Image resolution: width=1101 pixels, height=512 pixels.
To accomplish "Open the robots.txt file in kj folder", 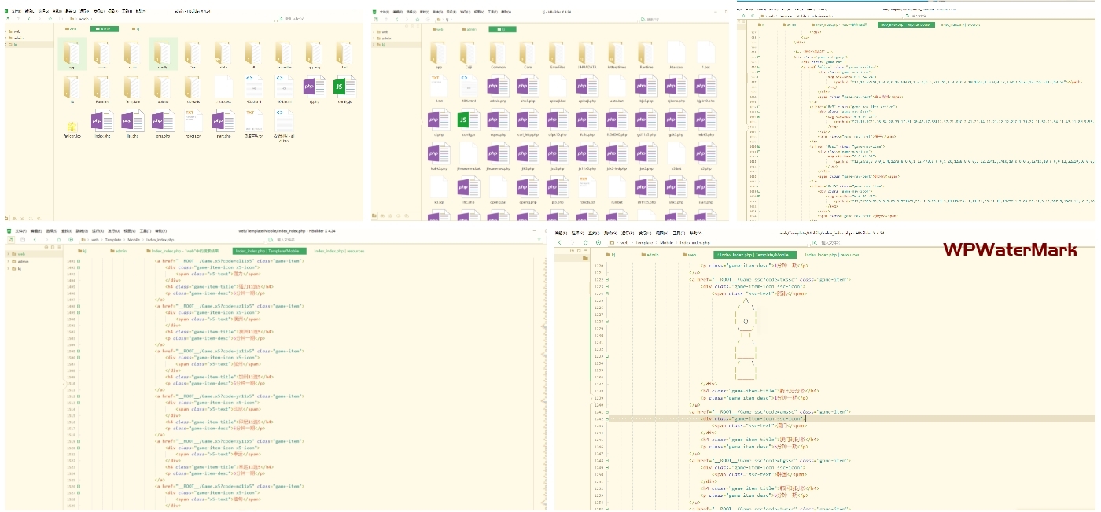I will (x=586, y=187).
